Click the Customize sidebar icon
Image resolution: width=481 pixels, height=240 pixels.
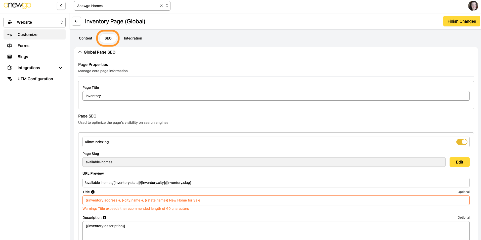coord(10,34)
